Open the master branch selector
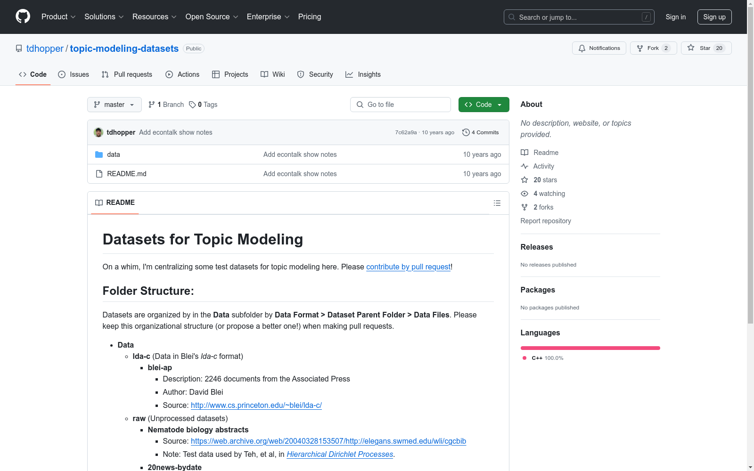The image size is (754, 471). click(x=115, y=105)
